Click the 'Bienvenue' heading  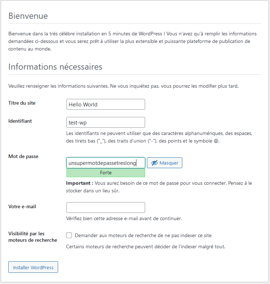click(28, 16)
